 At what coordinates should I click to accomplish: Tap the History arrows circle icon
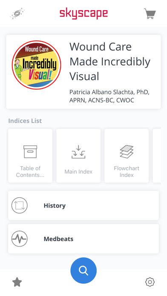(x=20, y=205)
